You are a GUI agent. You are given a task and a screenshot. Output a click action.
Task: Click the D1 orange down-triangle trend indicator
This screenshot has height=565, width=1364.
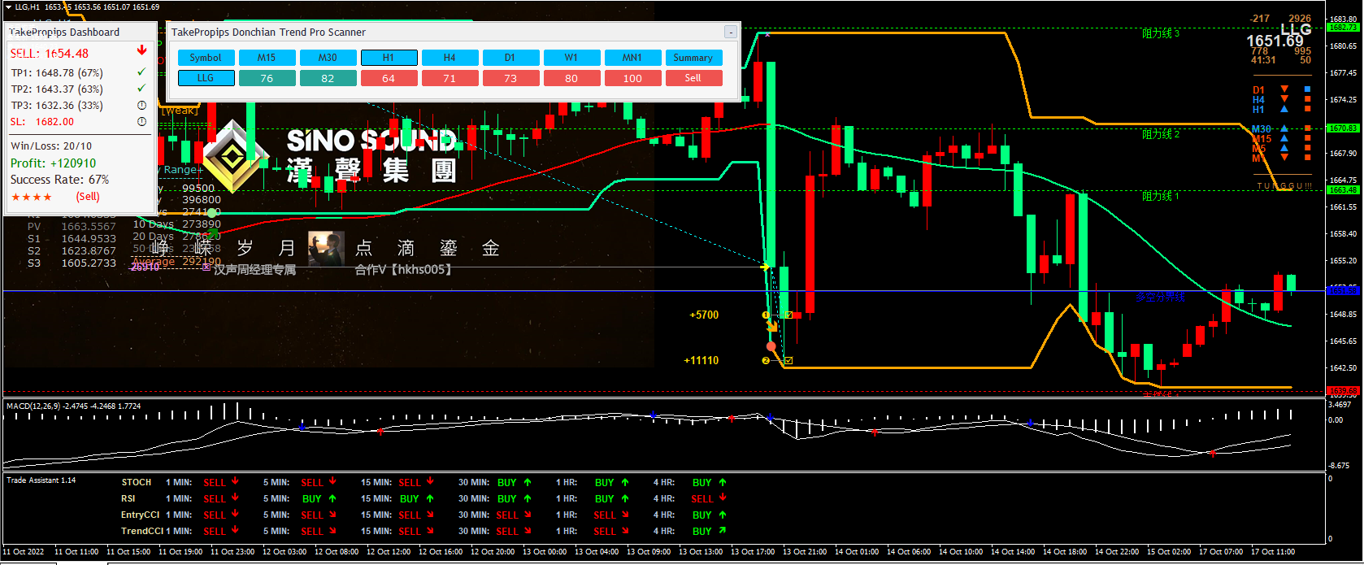coord(1284,89)
